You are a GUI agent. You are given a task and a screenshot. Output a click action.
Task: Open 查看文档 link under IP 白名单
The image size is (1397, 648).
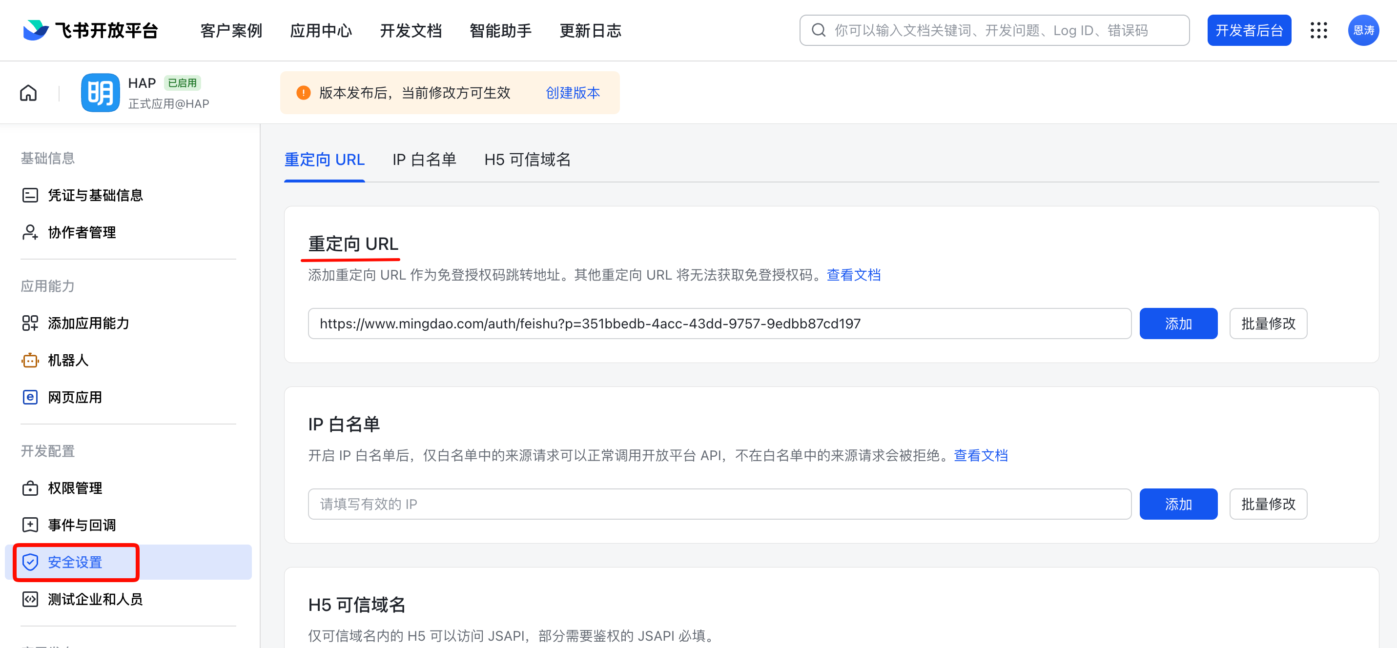981,455
